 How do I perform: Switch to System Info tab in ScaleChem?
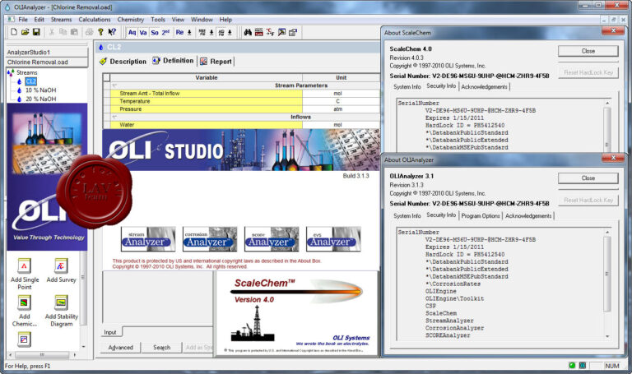(x=407, y=86)
